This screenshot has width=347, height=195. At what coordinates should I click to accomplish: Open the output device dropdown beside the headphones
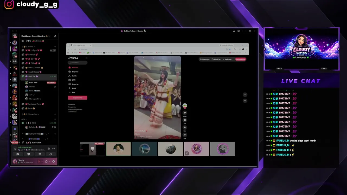tap(49, 161)
